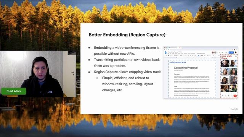The height and width of the screenshot is (137, 244).
Task: Click the text 'window-resizing, scrolling, layout'
Action: pos(128,84)
